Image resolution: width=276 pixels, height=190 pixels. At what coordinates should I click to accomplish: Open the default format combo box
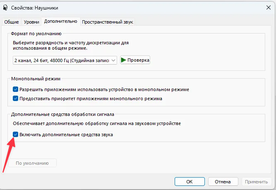click(x=65, y=60)
